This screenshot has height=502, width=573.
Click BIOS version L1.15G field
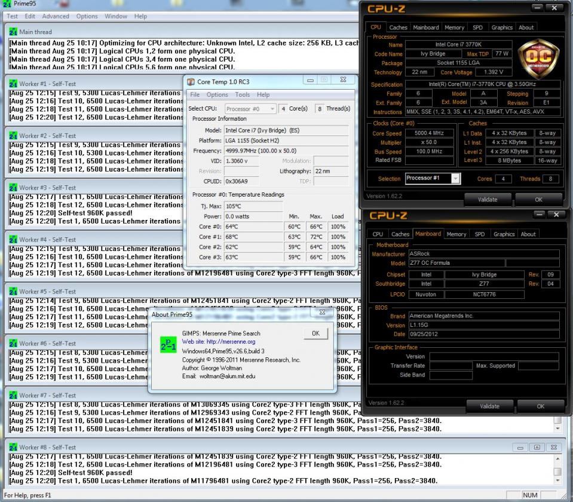click(x=484, y=325)
